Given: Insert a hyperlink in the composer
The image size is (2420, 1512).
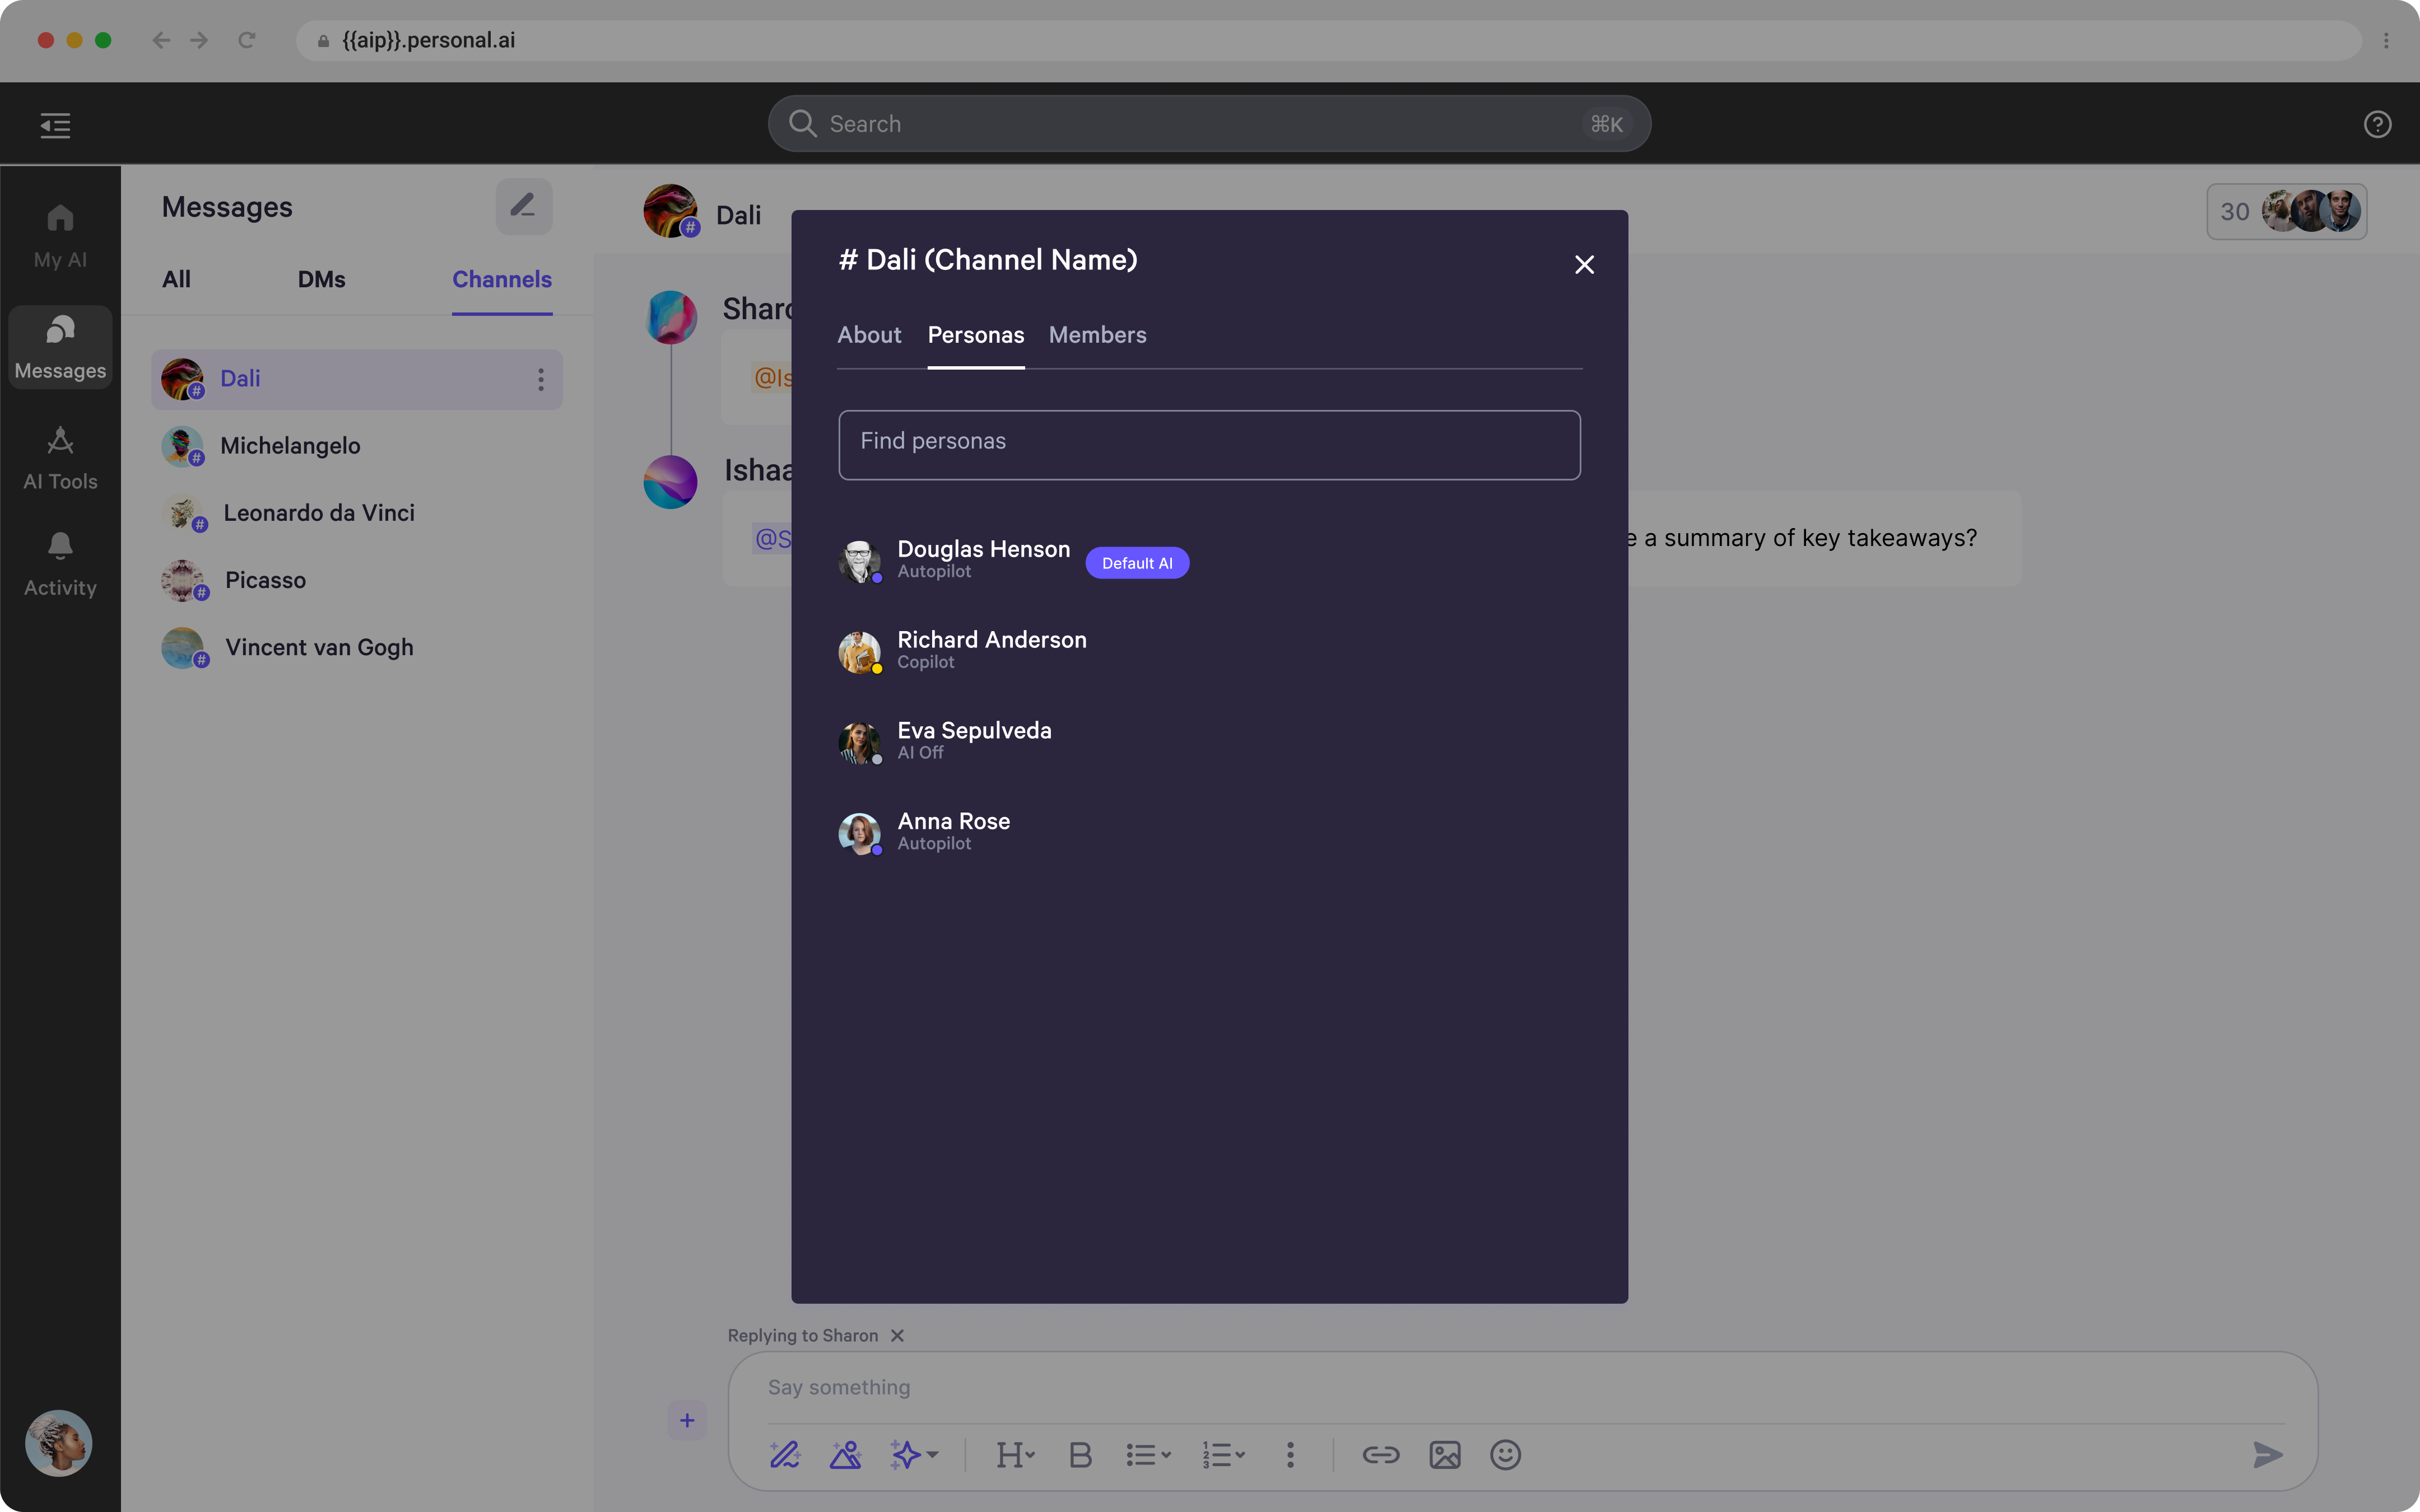Looking at the screenshot, I should point(1380,1454).
